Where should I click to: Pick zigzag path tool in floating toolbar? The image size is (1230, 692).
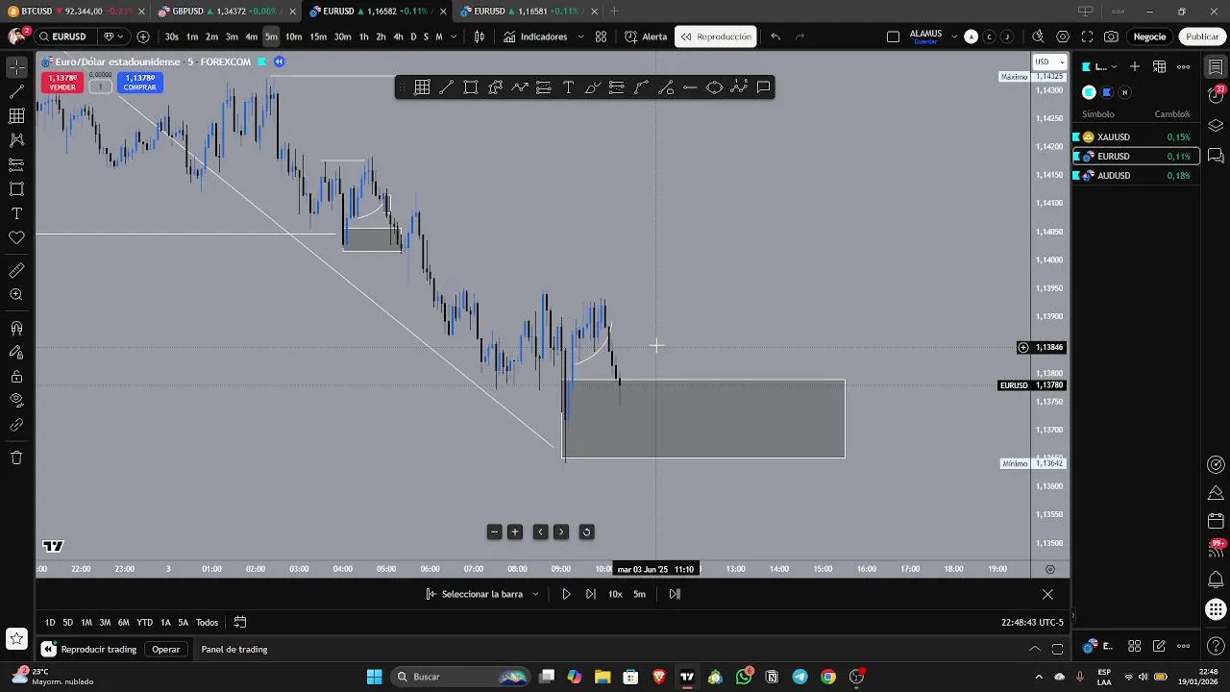[519, 87]
